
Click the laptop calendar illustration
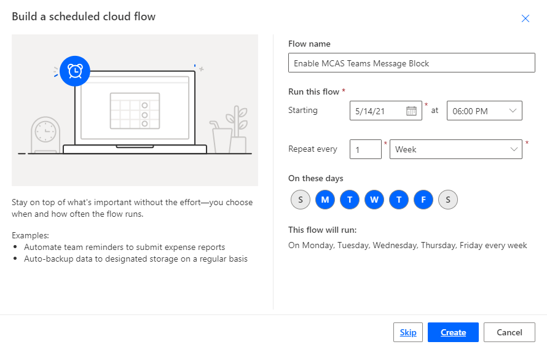coord(135,111)
